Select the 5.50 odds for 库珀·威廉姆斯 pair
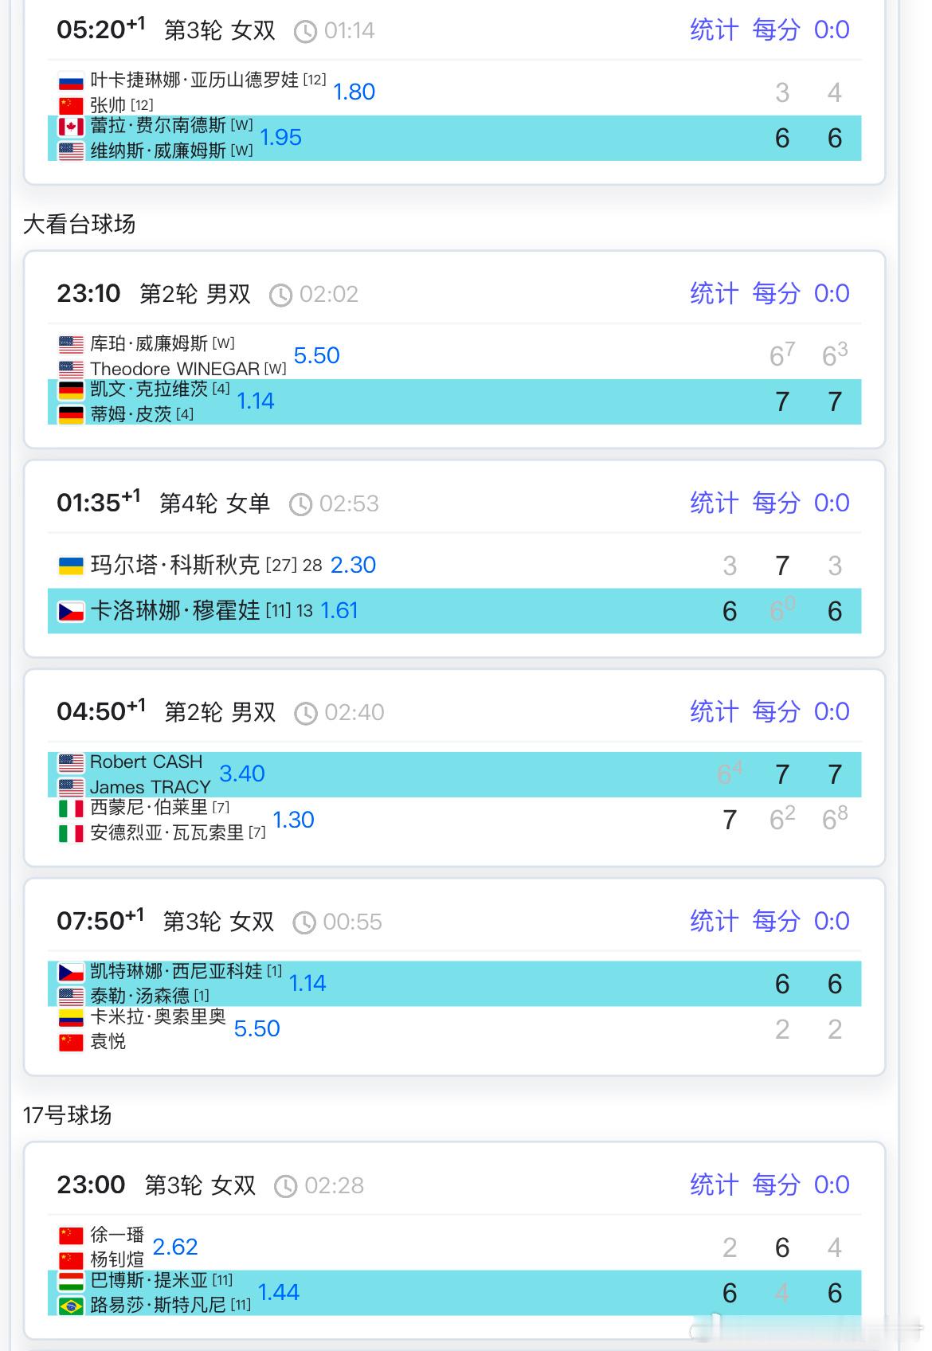Image resolution: width=932 pixels, height=1351 pixels. pos(317,356)
